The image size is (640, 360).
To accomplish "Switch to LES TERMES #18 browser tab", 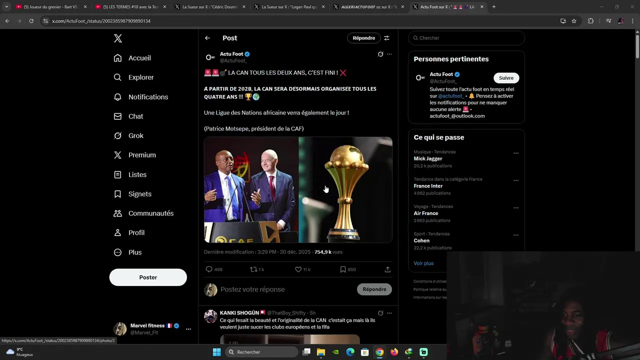I will click(130, 7).
